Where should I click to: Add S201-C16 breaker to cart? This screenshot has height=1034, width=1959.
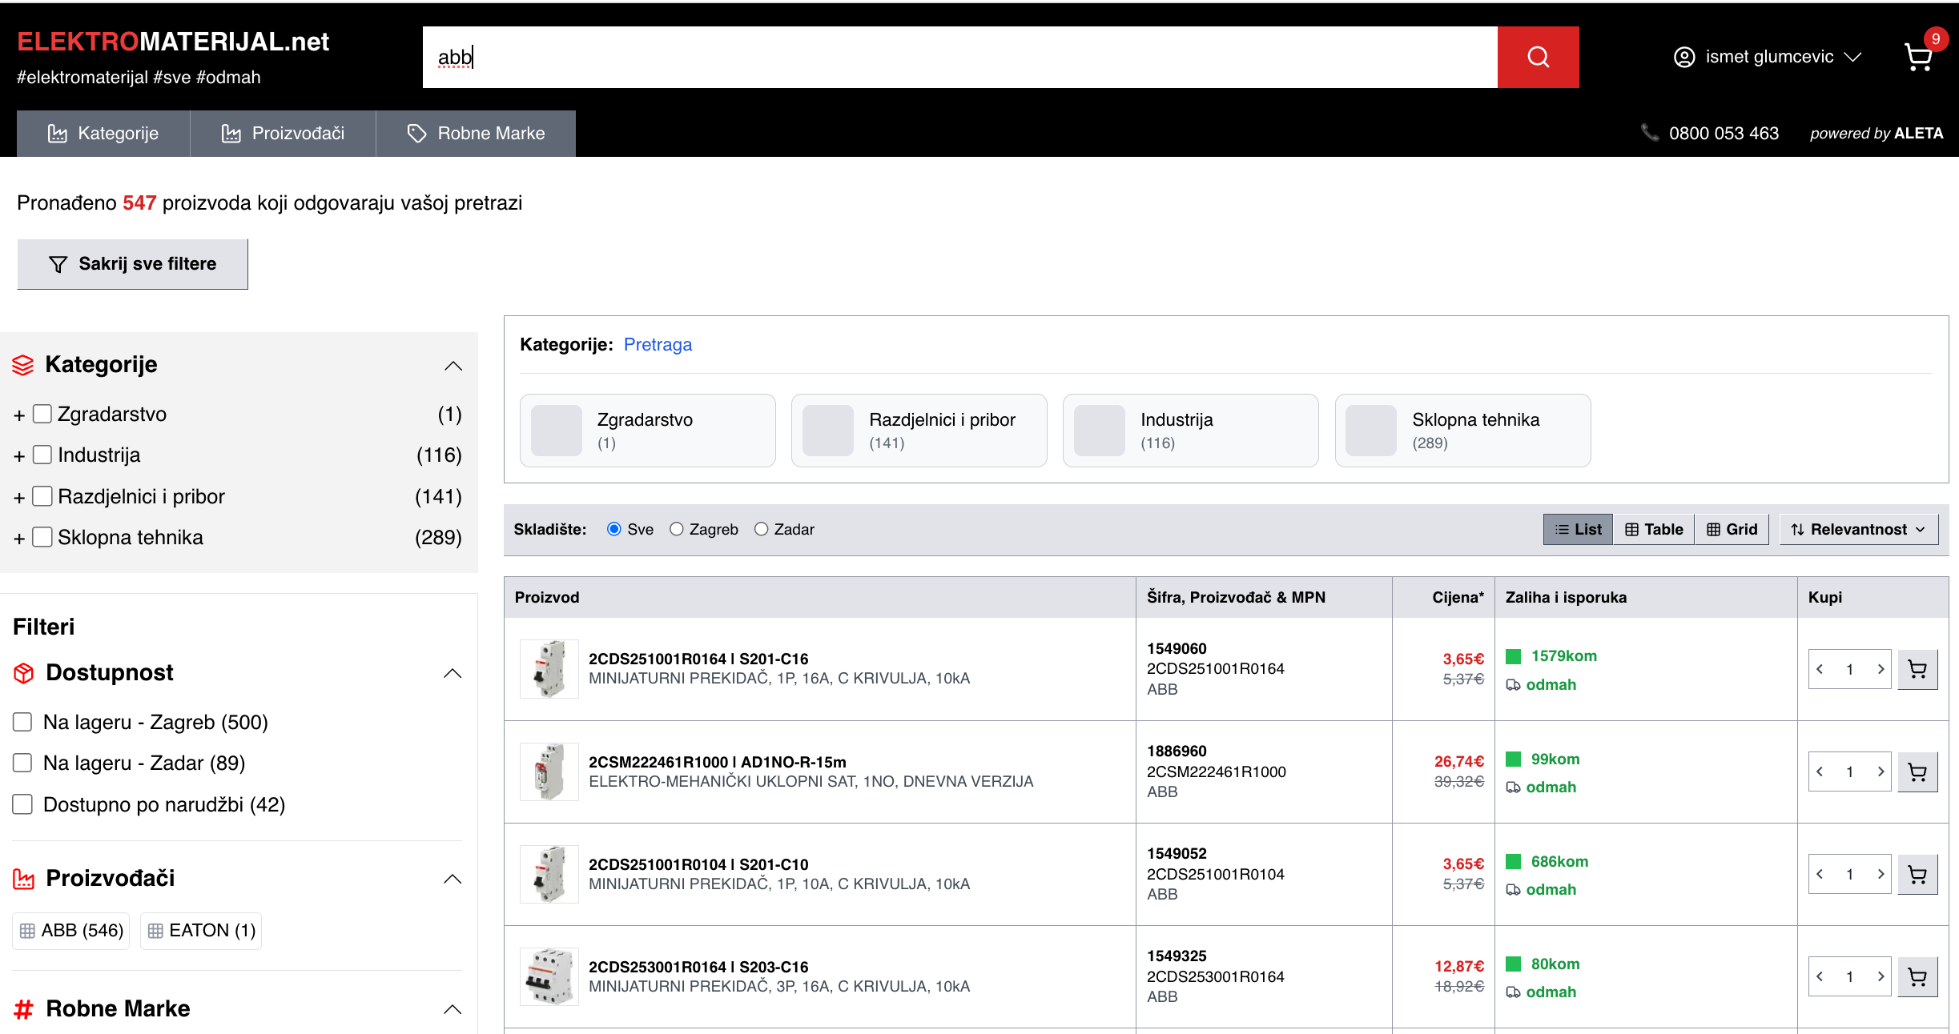click(1917, 669)
